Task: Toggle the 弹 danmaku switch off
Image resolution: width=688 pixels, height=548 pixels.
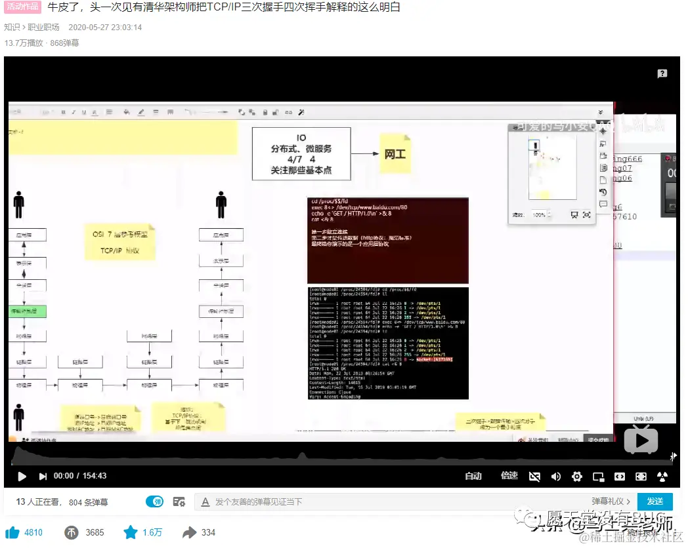Action: tap(154, 501)
